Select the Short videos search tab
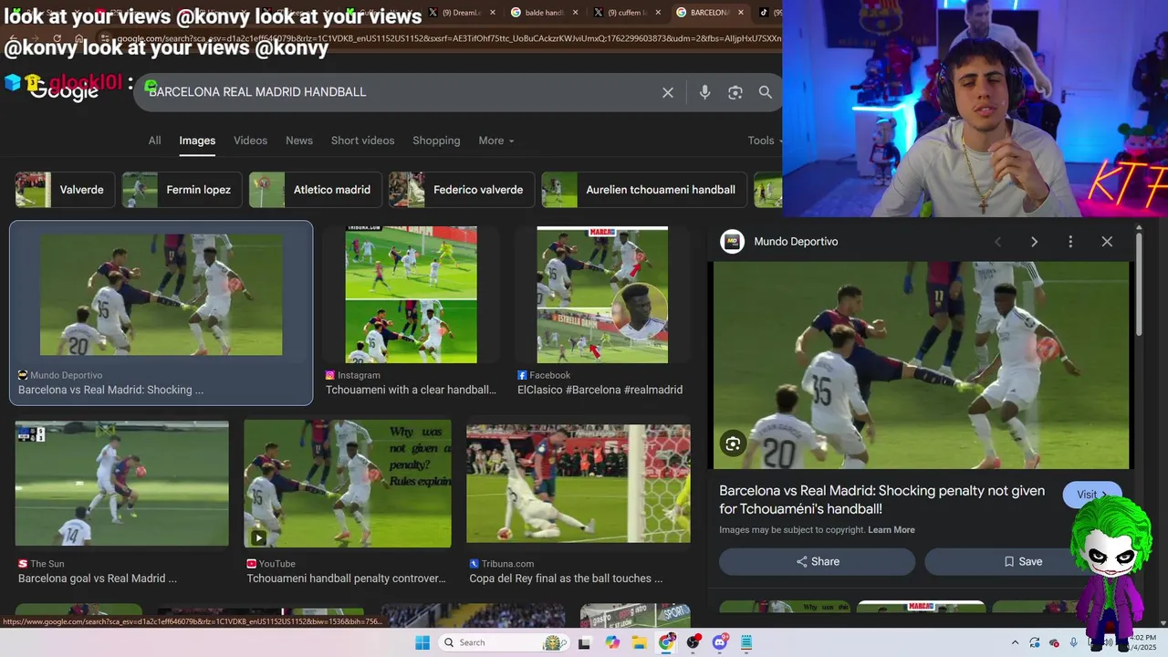1168x657 pixels. 363,141
